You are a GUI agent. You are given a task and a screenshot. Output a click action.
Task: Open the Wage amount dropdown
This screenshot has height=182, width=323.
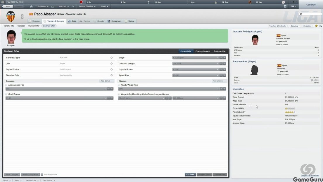click(196, 58)
